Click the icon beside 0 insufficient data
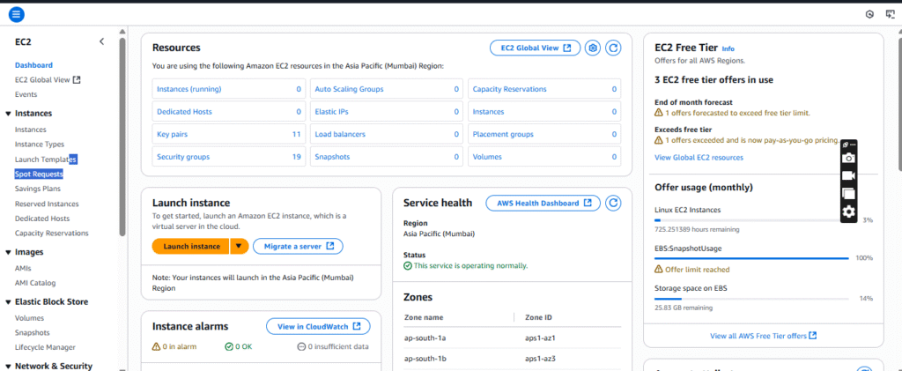This screenshot has width=902, height=371. click(301, 347)
